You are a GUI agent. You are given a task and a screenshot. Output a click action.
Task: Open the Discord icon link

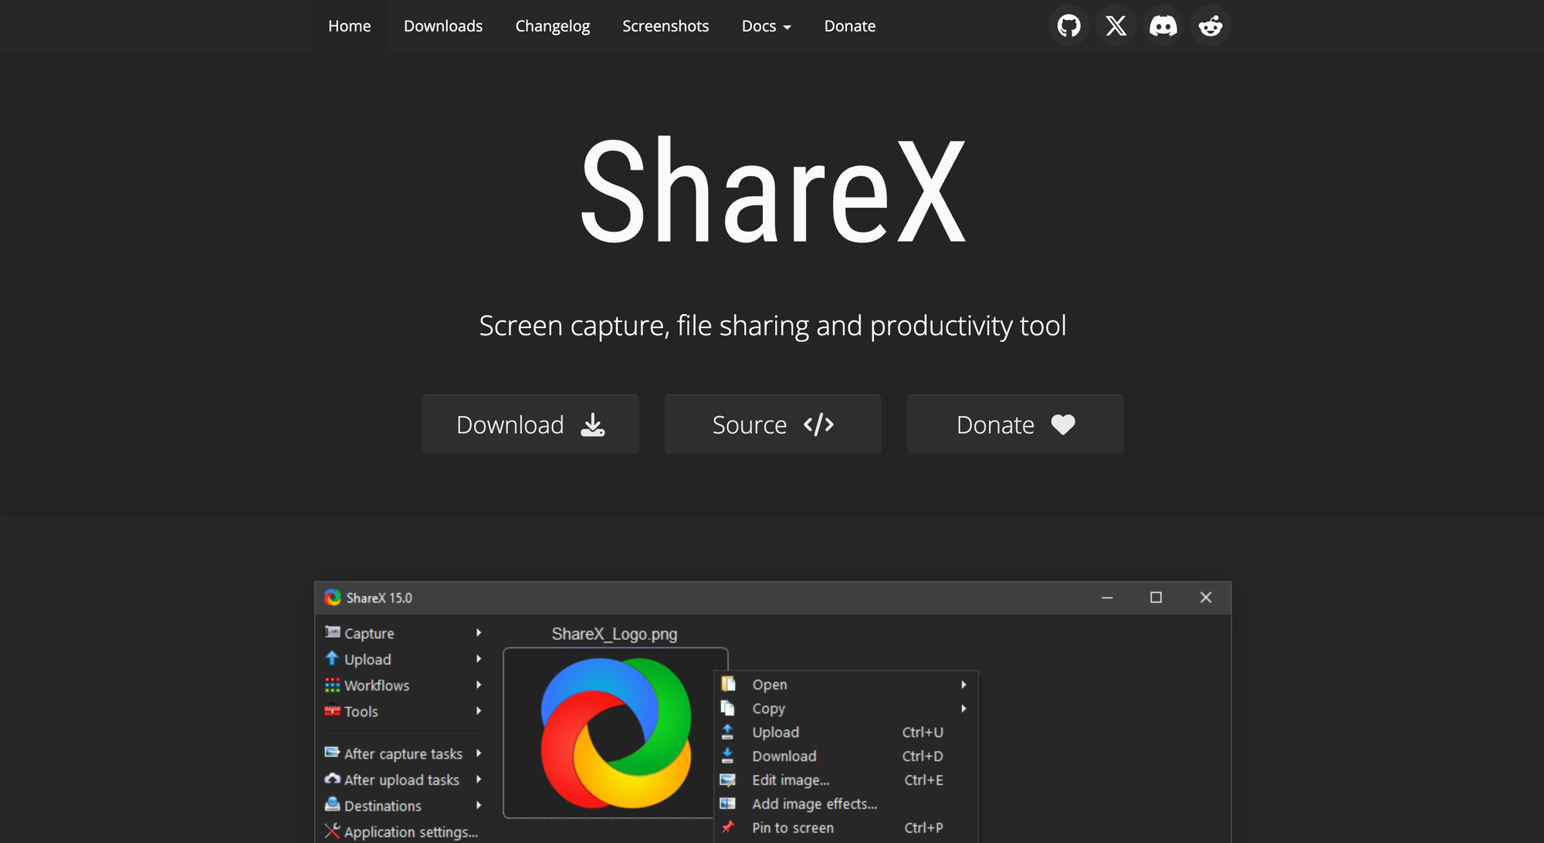[1163, 26]
